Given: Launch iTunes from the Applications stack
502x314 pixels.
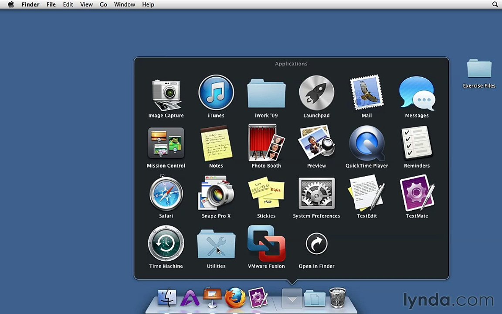Looking at the screenshot, I should pyautogui.click(x=216, y=93).
